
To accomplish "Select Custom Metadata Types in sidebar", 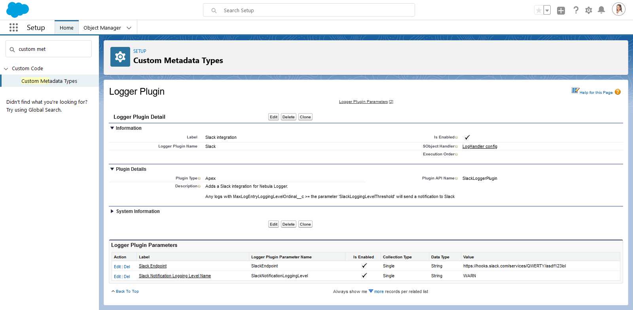I will (49, 81).
